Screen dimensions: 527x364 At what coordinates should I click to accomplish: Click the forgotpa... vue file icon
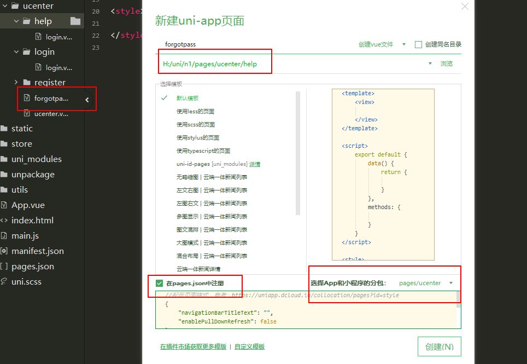point(27,98)
